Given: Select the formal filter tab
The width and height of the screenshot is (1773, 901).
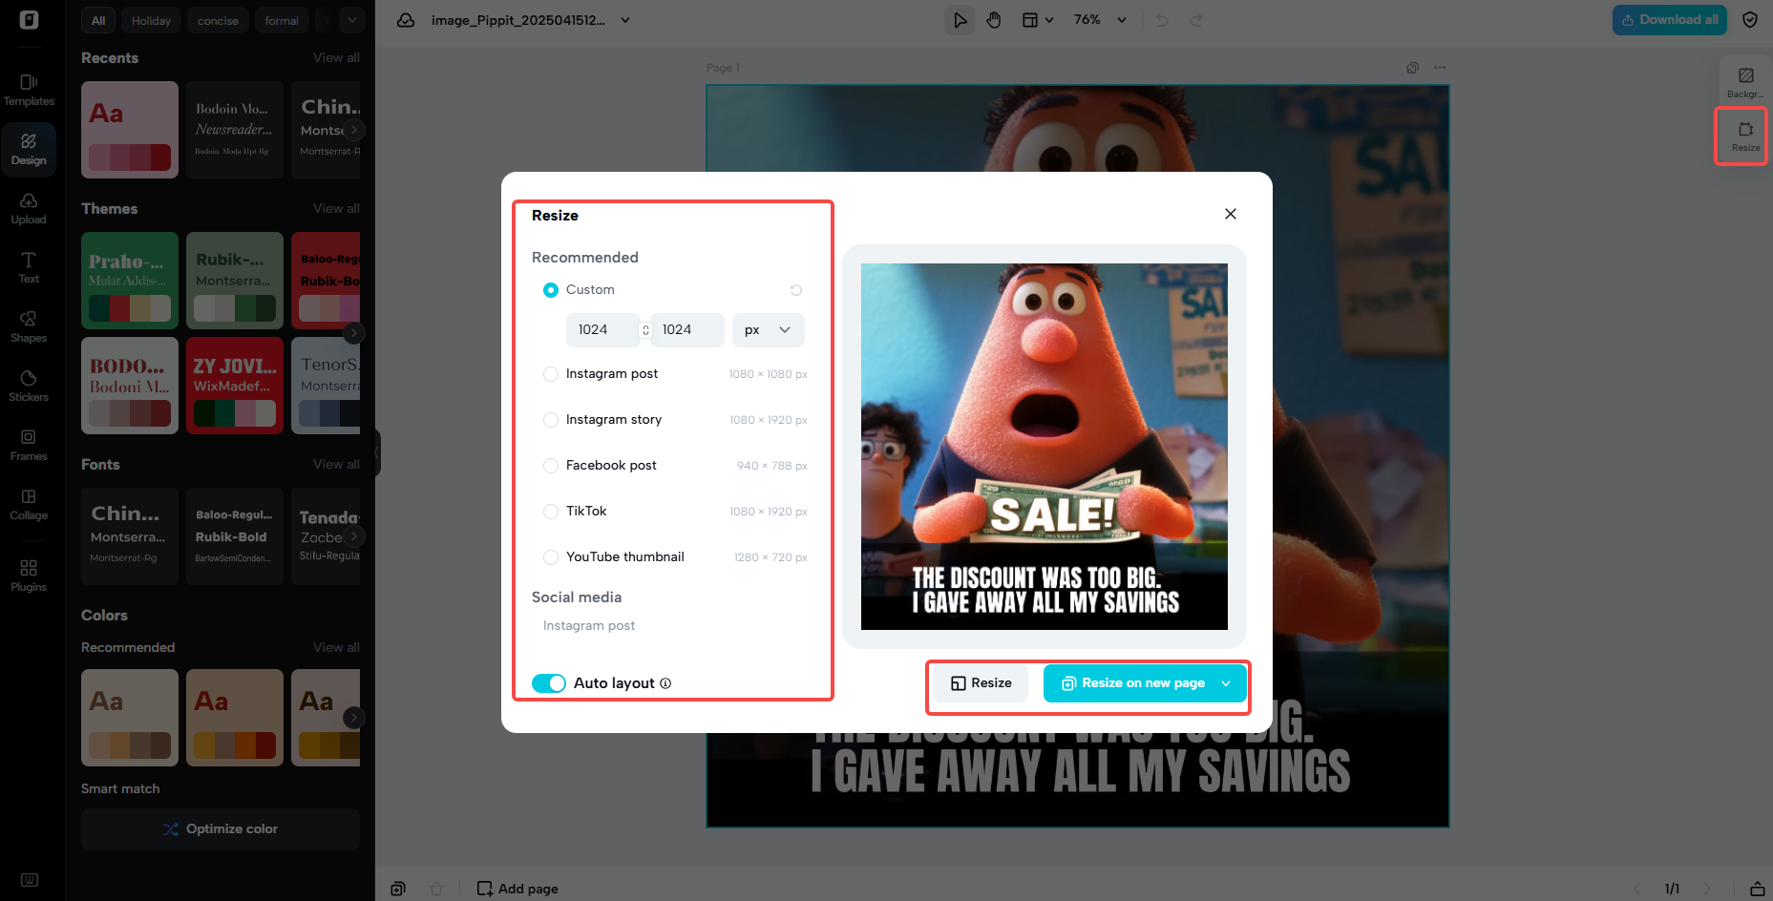Looking at the screenshot, I should (282, 21).
